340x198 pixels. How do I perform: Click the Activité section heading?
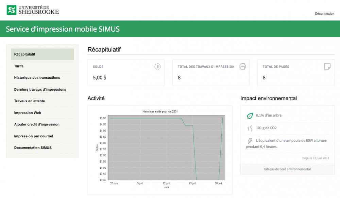coord(96,98)
